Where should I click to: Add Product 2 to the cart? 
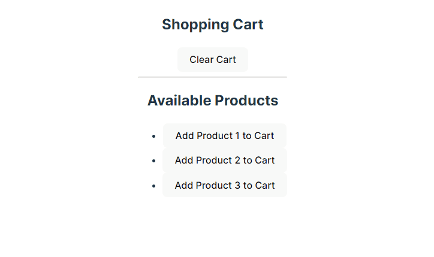[224, 161]
